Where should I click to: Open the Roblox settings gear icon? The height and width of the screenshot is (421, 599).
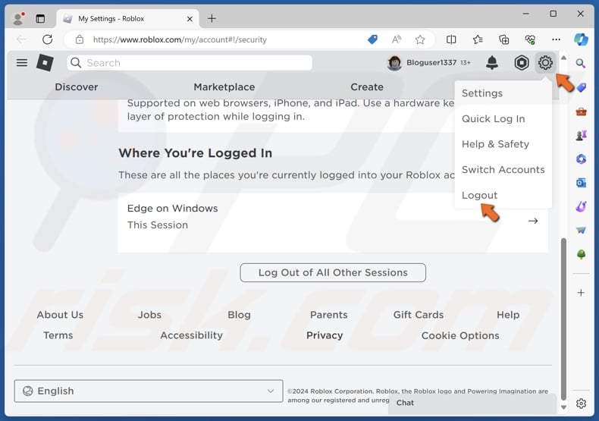click(544, 63)
